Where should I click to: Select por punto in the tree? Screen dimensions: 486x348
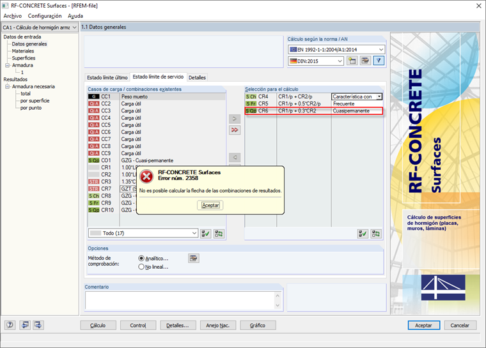(x=31, y=108)
